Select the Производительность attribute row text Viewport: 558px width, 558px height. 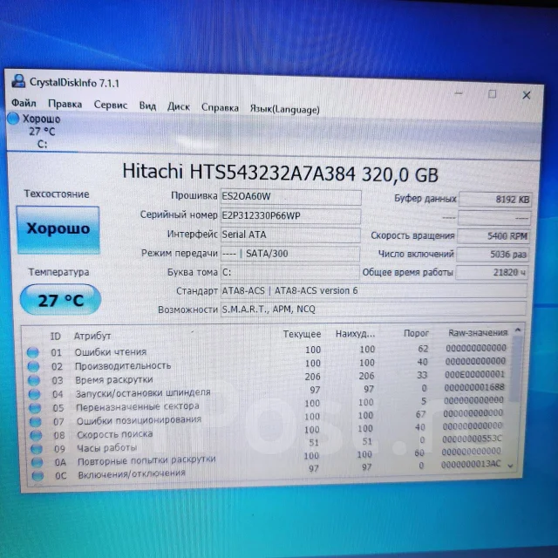click(x=123, y=366)
